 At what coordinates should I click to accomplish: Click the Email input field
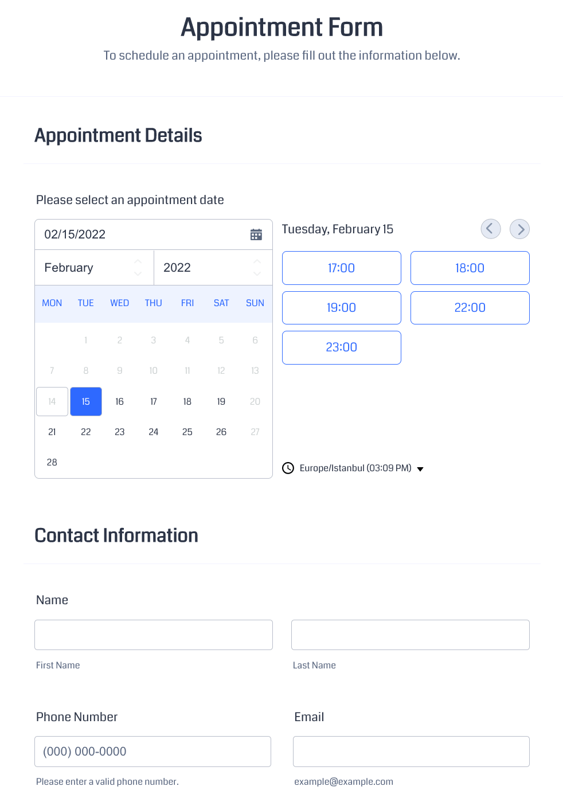click(411, 752)
